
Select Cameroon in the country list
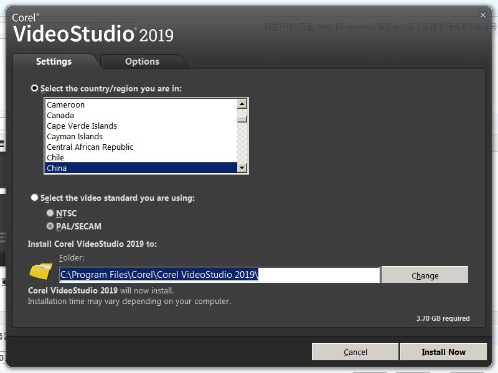(141, 104)
